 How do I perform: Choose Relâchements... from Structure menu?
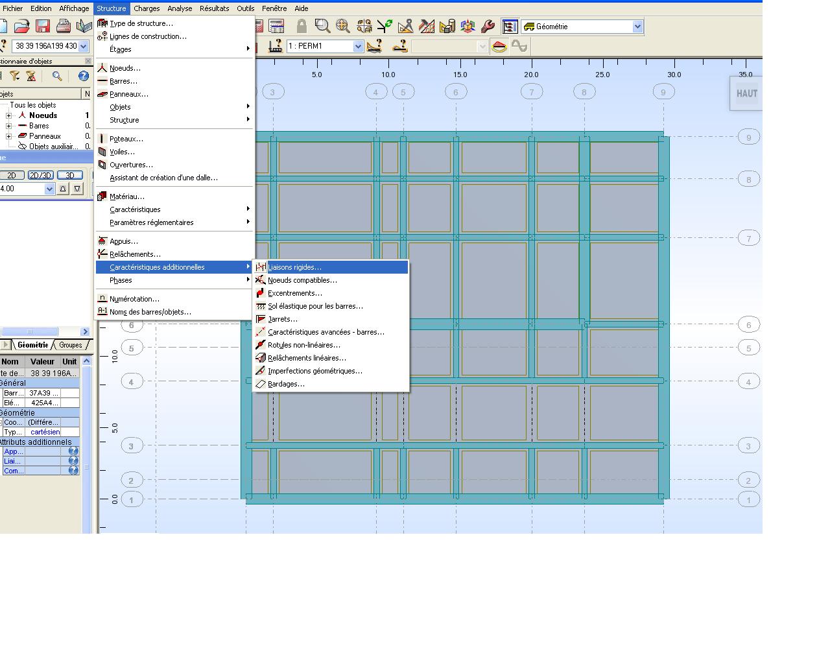(174, 254)
